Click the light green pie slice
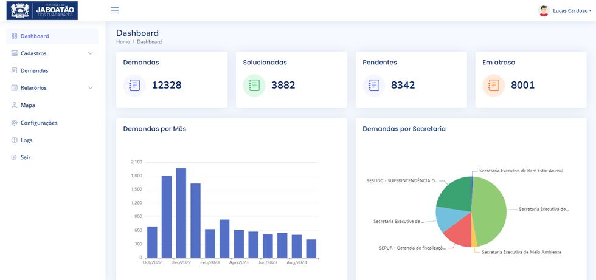Viewport: 596px width, 280px height. pyautogui.click(x=490, y=211)
